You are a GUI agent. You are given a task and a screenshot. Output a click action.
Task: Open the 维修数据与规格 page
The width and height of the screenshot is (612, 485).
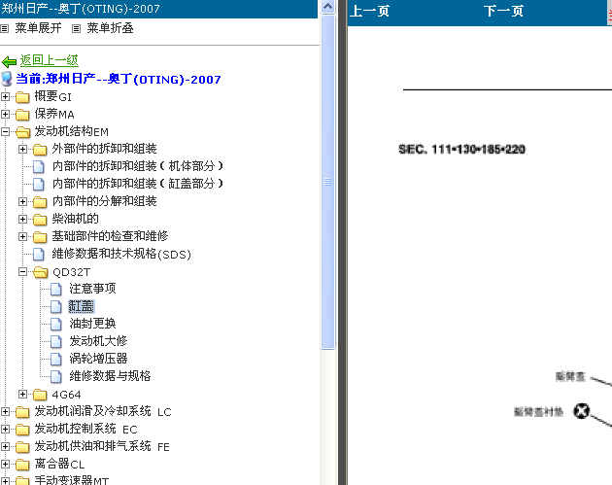click(110, 376)
